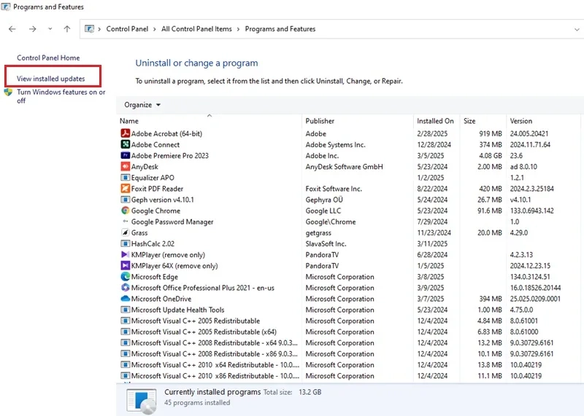
Task: Go forward with the forward arrow
Action: pos(33,28)
